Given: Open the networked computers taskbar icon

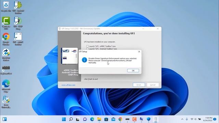Looking at the screenshot, I should [x=141, y=119].
